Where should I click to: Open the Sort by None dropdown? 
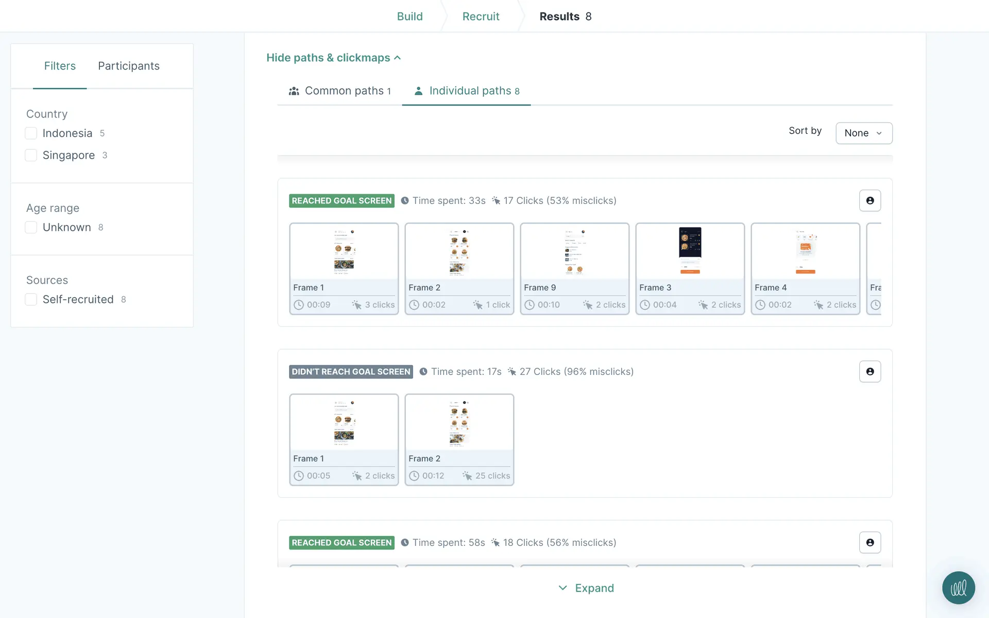pyautogui.click(x=863, y=133)
